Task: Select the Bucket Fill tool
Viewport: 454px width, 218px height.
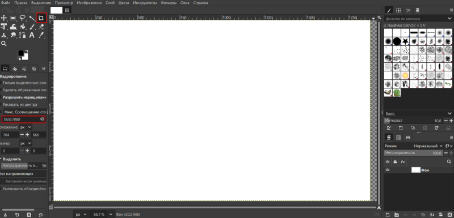Action: pyautogui.click(x=23, y=27)
